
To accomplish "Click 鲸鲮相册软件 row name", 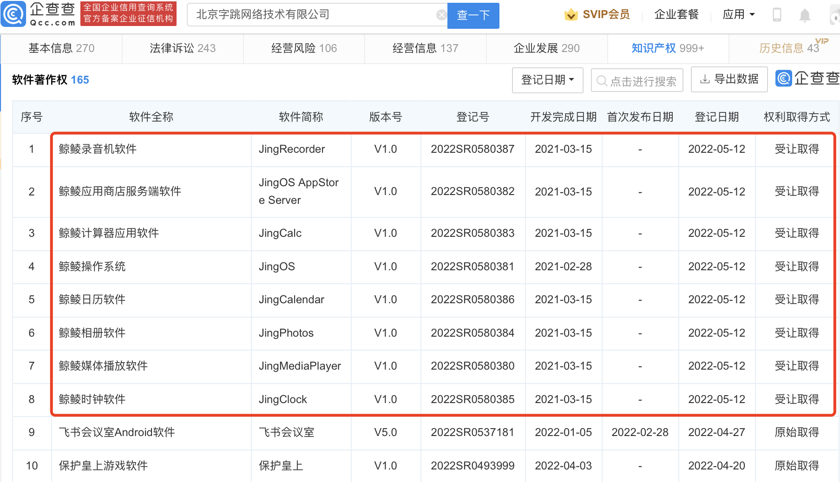I will [92, 333].
